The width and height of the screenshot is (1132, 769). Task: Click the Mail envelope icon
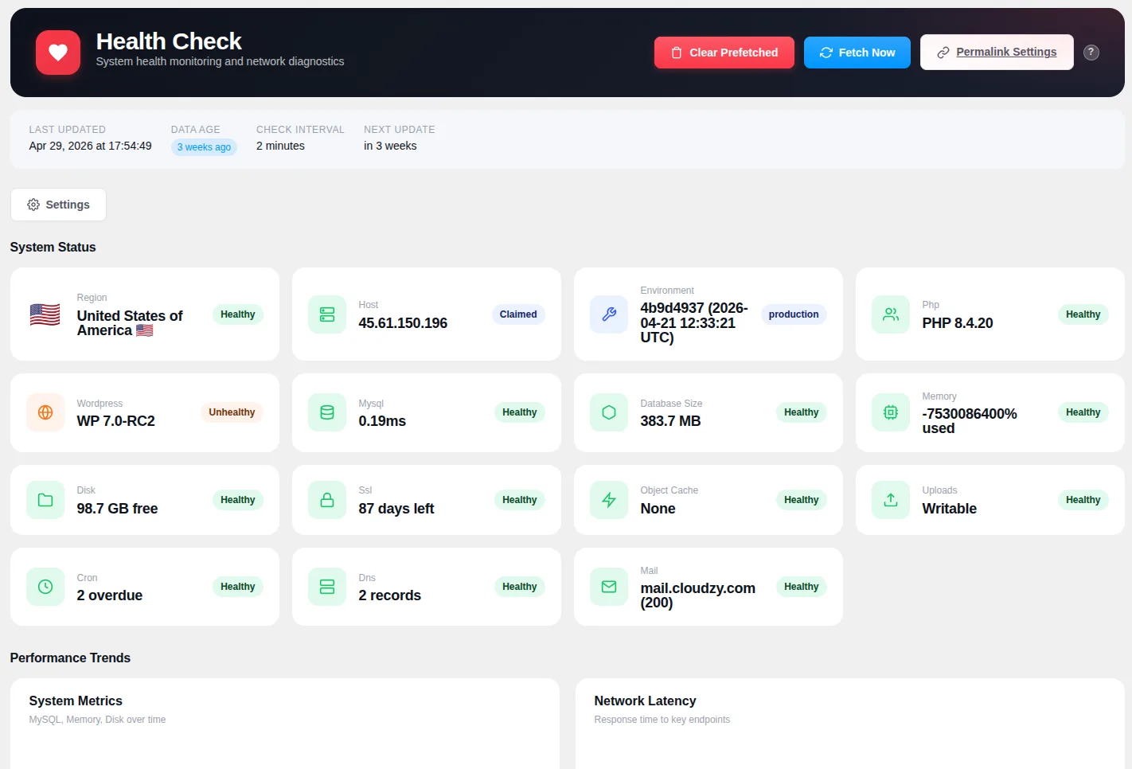coord(609,587)
